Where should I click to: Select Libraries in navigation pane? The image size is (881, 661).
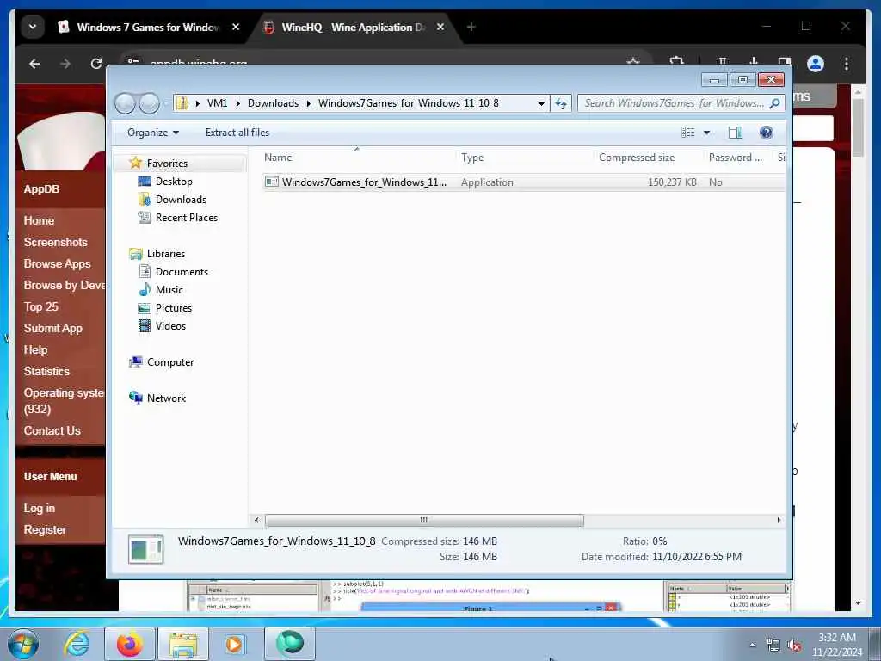[166, 254]
